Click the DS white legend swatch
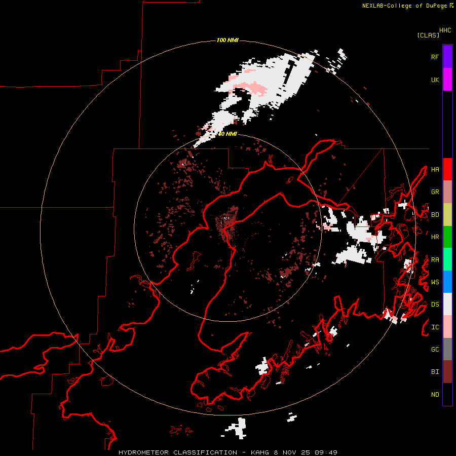Image resolution: width=456 pixels, height=456 pixels. (447, 304)
